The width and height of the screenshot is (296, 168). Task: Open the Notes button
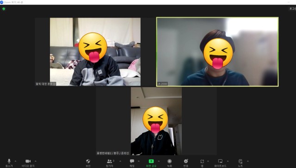click(240, 163)
